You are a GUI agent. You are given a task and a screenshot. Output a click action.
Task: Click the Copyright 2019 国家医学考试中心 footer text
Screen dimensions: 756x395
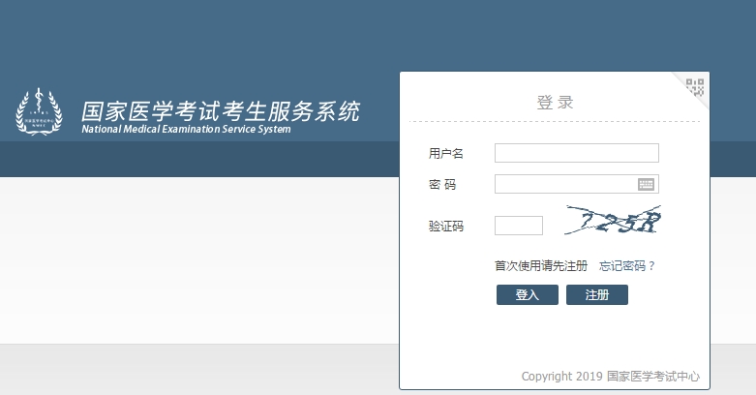[610, 376]
